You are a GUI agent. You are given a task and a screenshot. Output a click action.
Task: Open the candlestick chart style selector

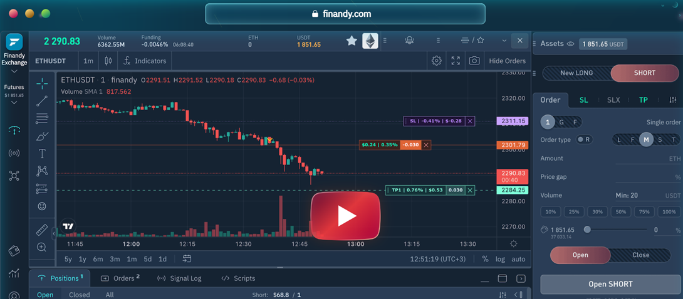[x=108, y=61]
